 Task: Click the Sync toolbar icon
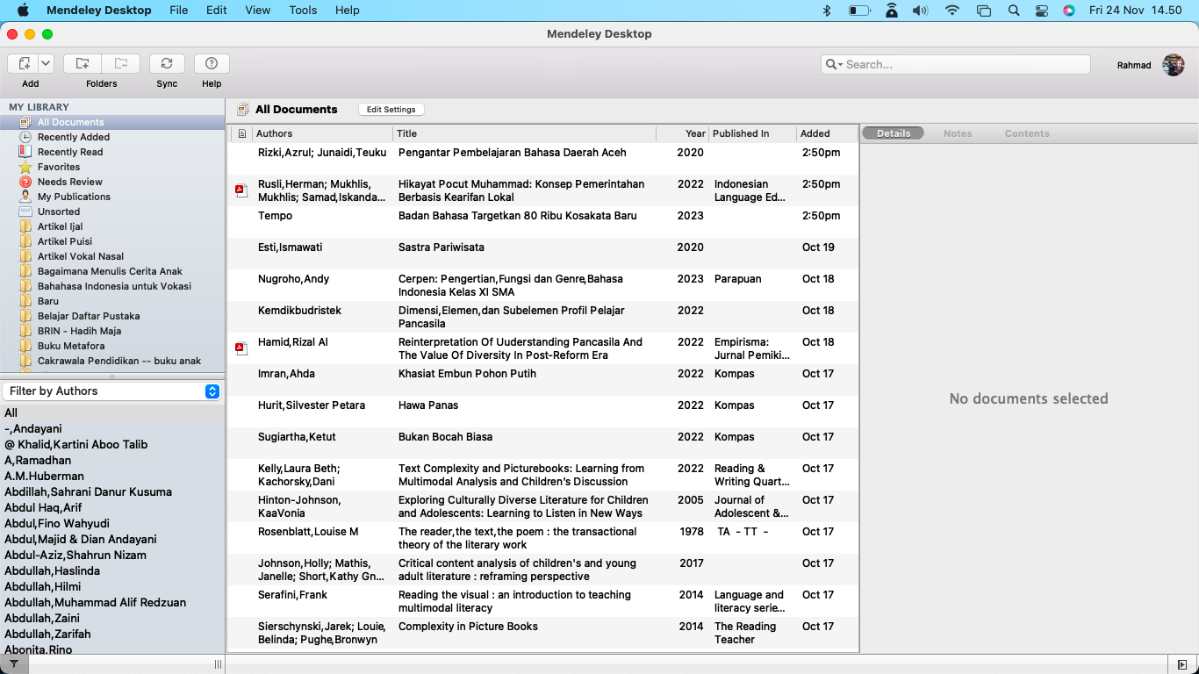coord(167,64)
